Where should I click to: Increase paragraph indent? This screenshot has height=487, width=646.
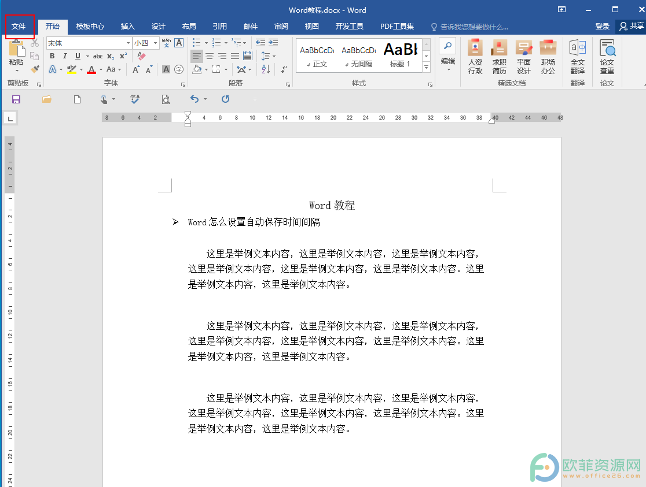[273, 43]
